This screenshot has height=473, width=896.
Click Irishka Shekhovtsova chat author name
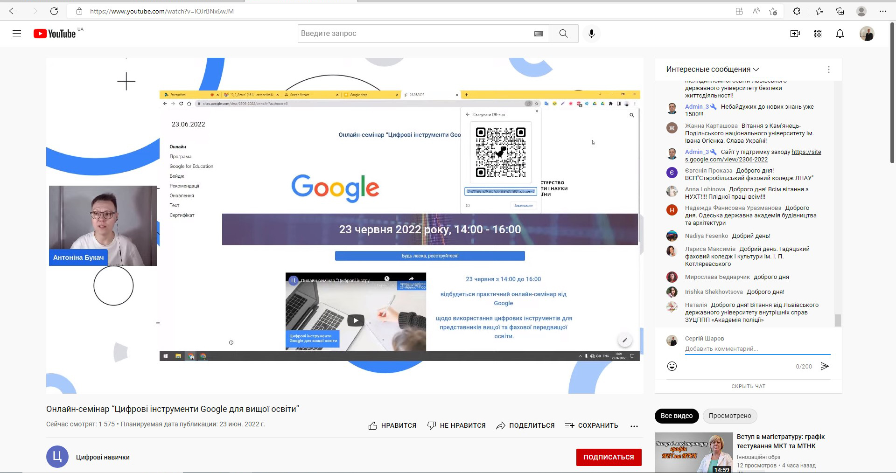pos(714,292)
